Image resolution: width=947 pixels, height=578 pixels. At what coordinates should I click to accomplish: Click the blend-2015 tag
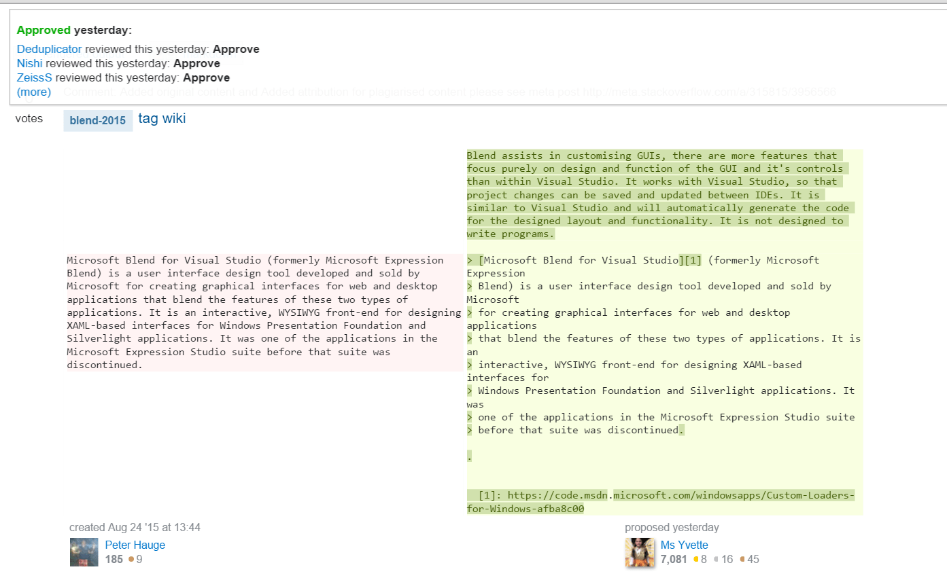pyautogui.click(x=98, y=120)
